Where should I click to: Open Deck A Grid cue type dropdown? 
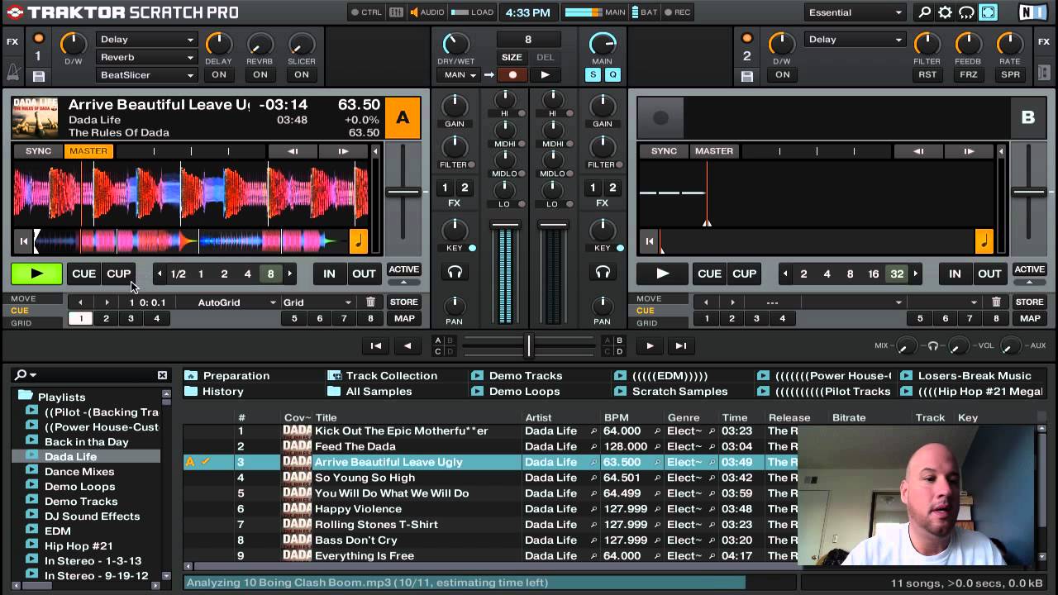pos(317,302)
